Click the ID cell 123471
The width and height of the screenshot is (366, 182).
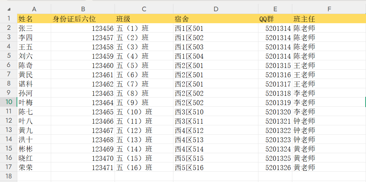[x=83, y=167]
